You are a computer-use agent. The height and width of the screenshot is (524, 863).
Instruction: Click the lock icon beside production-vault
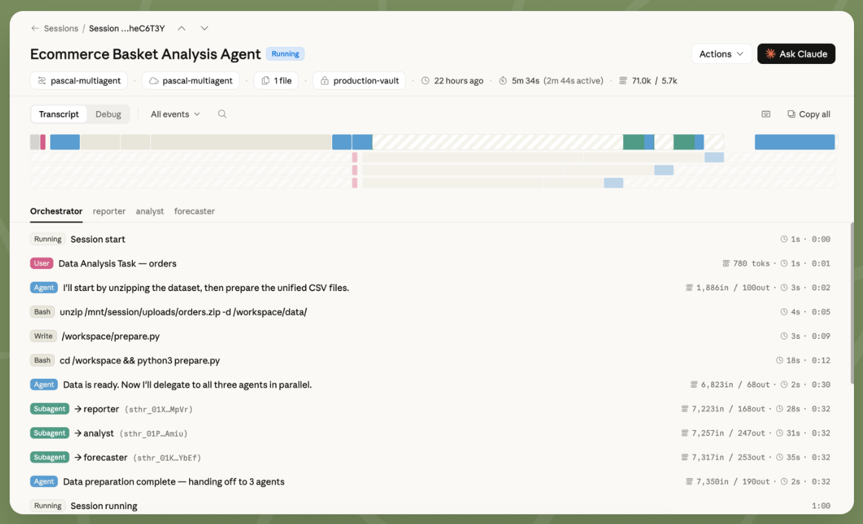click(324, 81)
